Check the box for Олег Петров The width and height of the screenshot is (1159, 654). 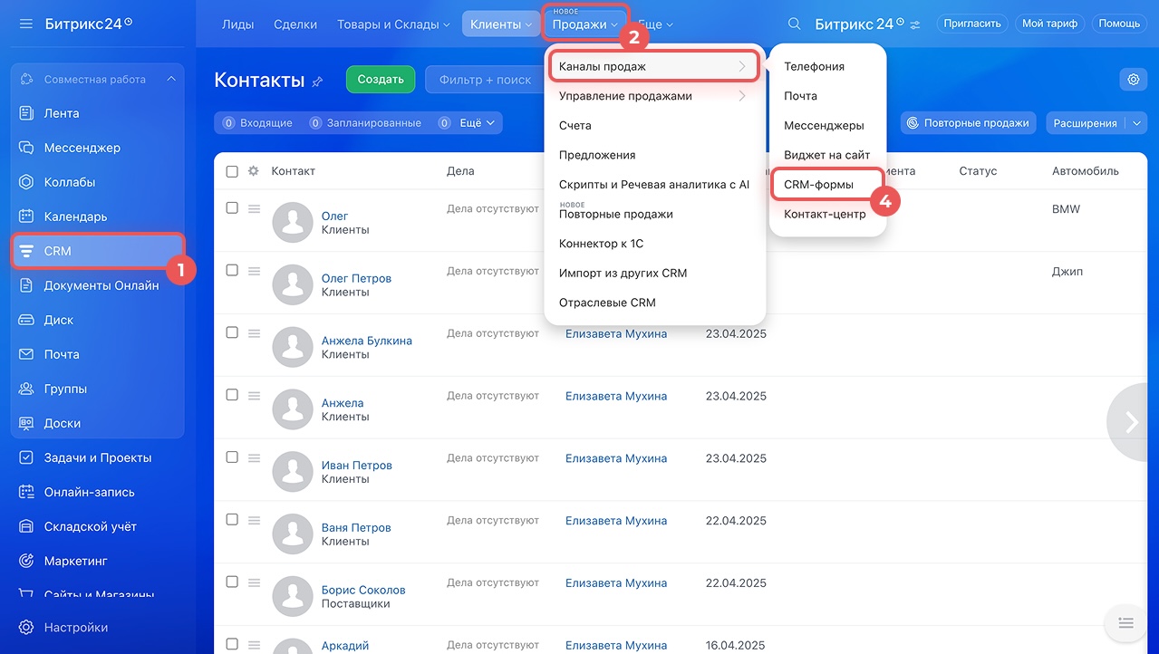tap(232, 270)
